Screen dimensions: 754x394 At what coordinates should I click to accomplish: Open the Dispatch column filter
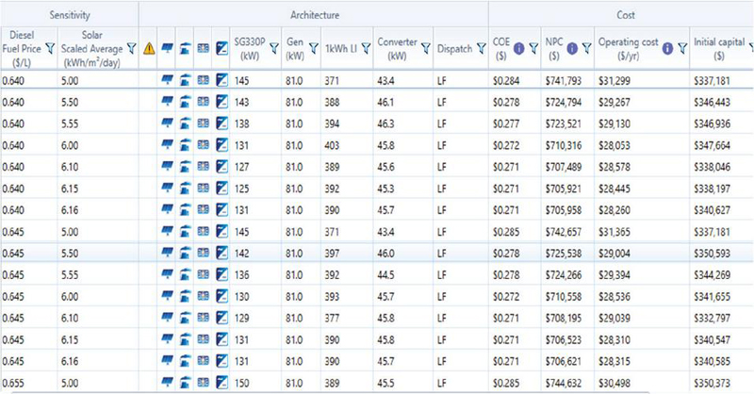point(481,48)
